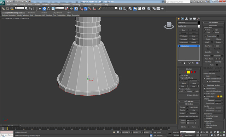The width and height of the screenshot is (226, 137).
Task: Click the Align tool icon
Action: coord(125,8)
